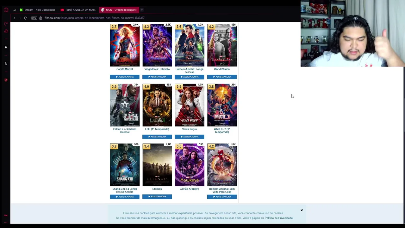Open Homem-Aranha: Longe de Casa poster
405x228 pixels.
(190, 45)
